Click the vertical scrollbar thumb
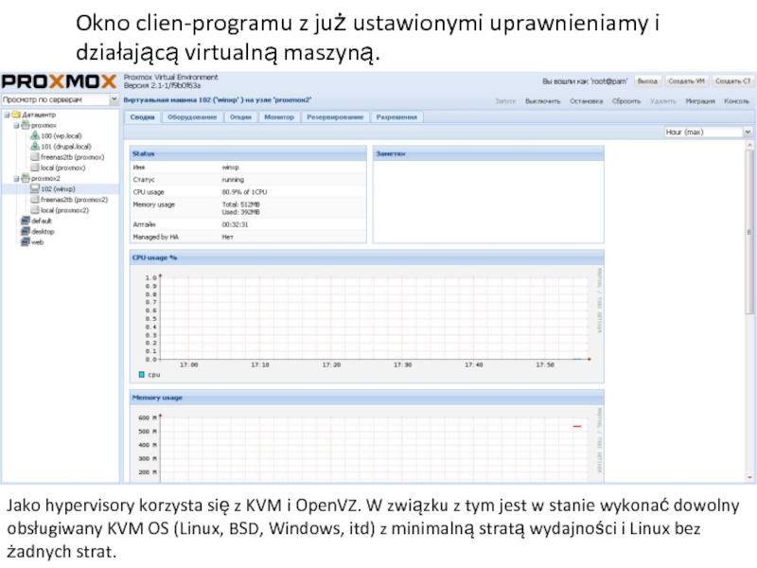Screen dimensions: 757x568 click(x=749, y=232)
